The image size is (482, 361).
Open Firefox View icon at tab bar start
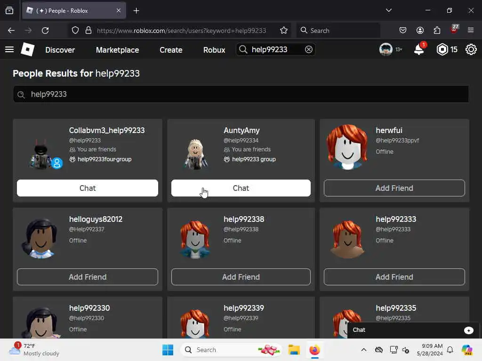9,11
